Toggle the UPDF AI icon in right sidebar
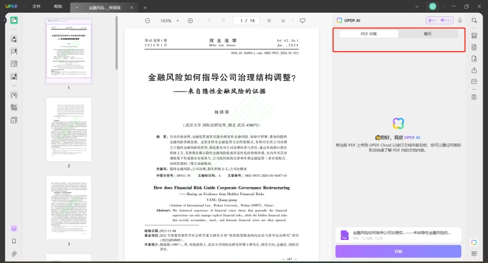 474,242
